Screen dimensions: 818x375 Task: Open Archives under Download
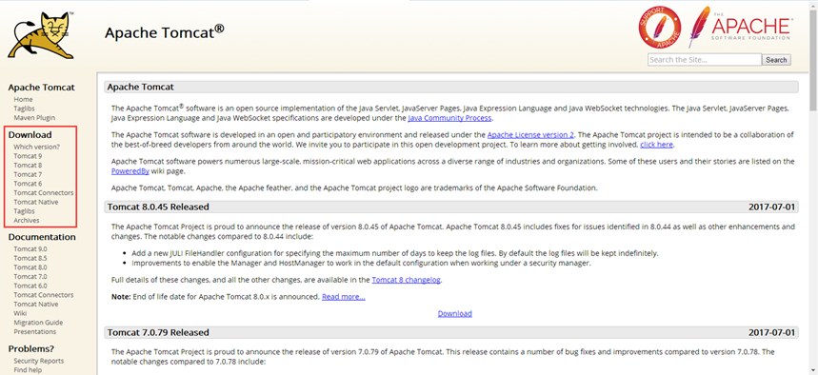pyautogui.click(x=26, y=221)
